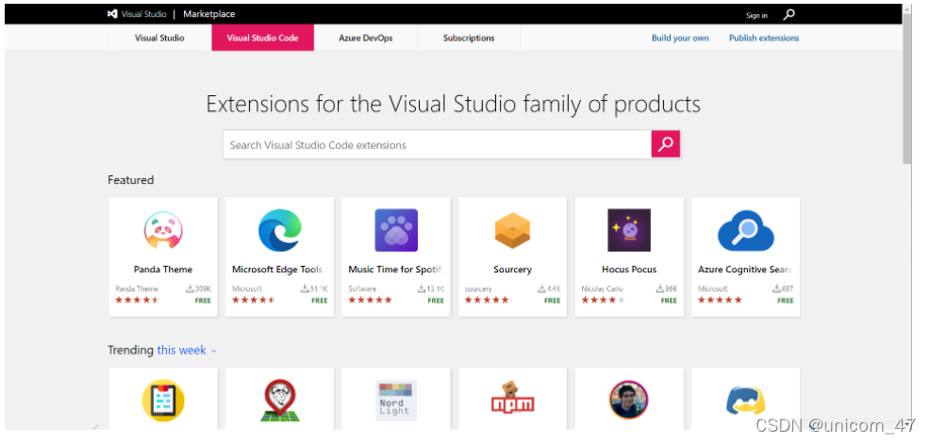The width and height of the screenshot is (930, 443).
Task: Open the Hocus Pocus crystal ball icon
Action: click(629, 230)
